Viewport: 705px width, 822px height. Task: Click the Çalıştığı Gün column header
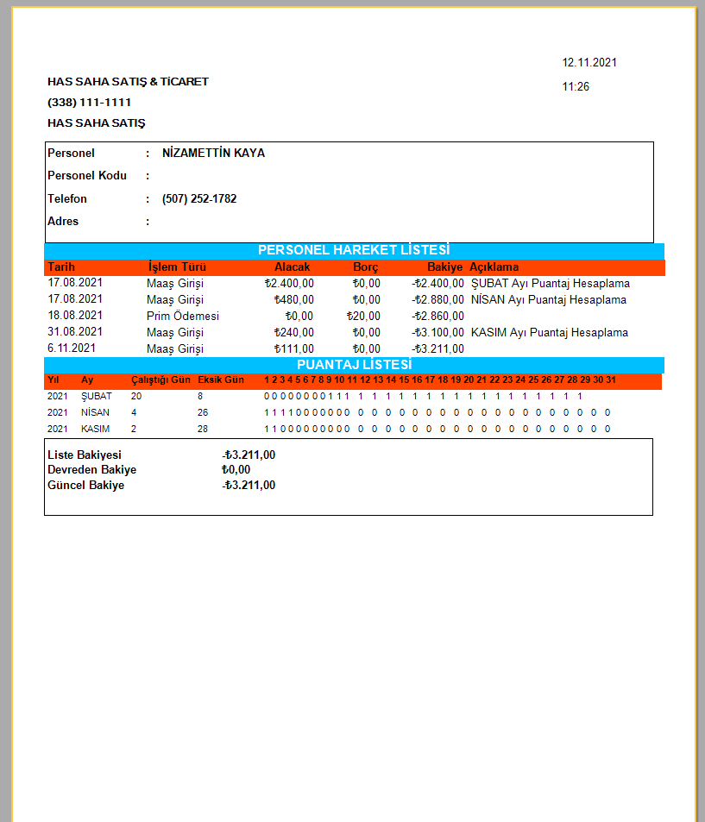point(161,380)
